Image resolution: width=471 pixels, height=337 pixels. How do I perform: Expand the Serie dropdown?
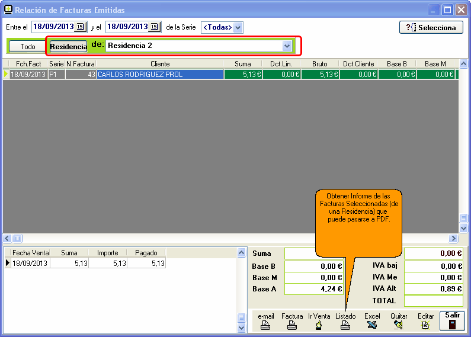(238, 27)
